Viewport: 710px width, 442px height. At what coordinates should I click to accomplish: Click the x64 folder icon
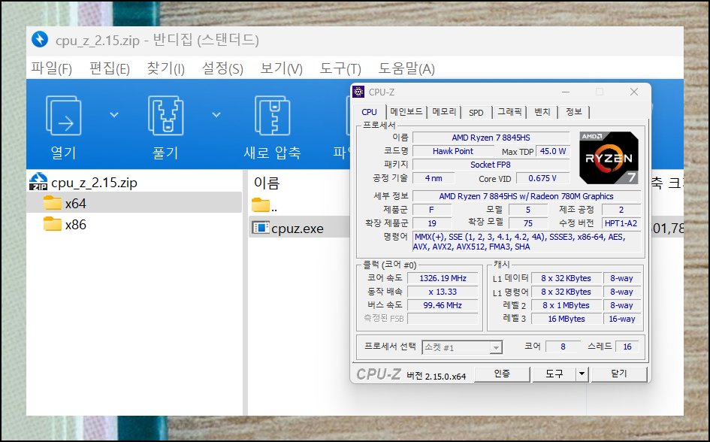pyautogui.click(x=52, y=202)
